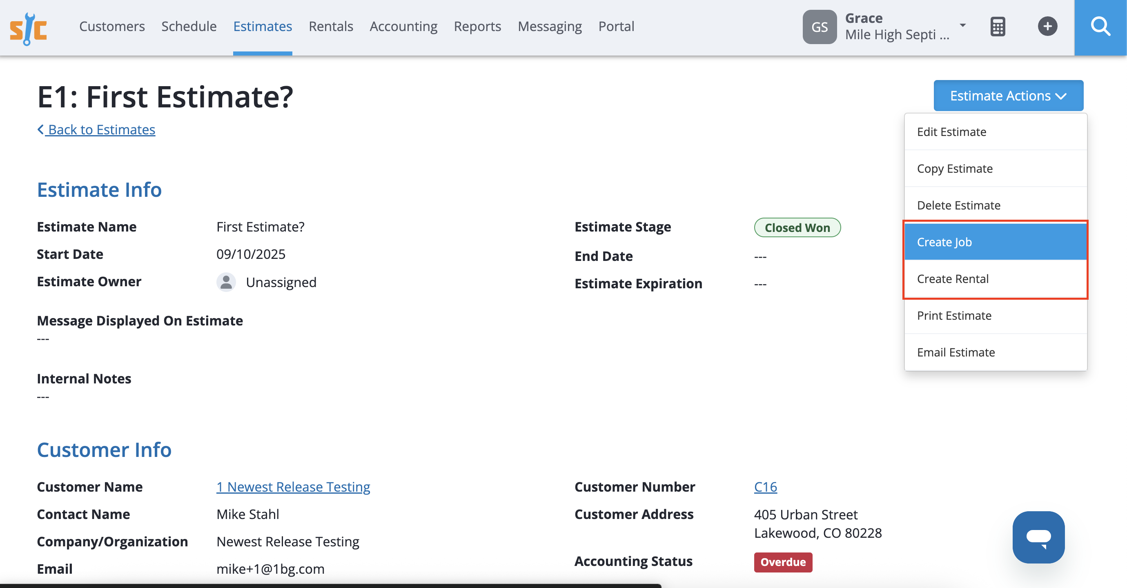Select the Estimates tab
The width and height of the screenshot is (1127, 588).
263,26
